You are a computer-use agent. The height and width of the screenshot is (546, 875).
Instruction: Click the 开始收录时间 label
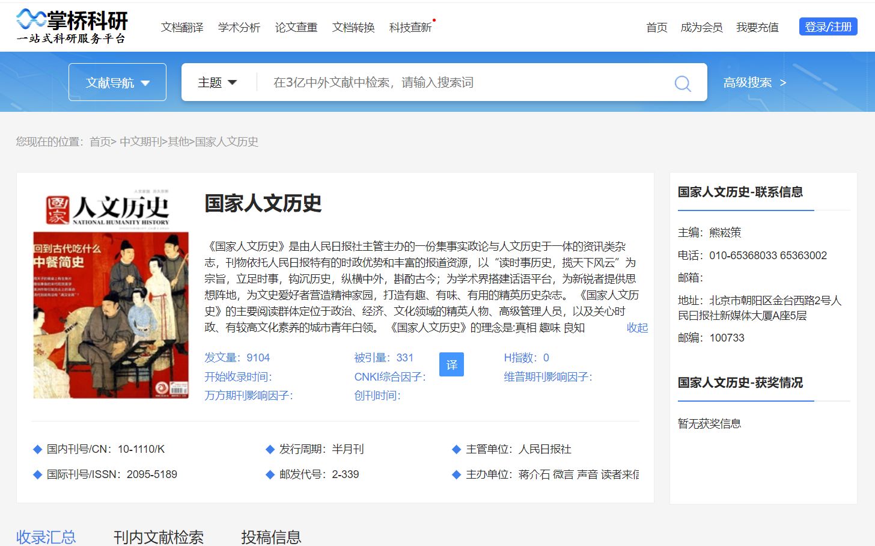coord(238,377)
